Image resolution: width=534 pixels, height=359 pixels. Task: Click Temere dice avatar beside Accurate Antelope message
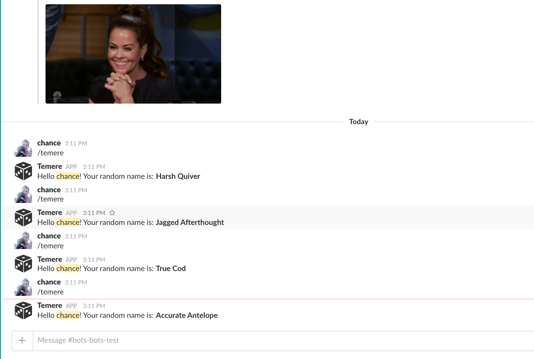click(x=23, y=310)
